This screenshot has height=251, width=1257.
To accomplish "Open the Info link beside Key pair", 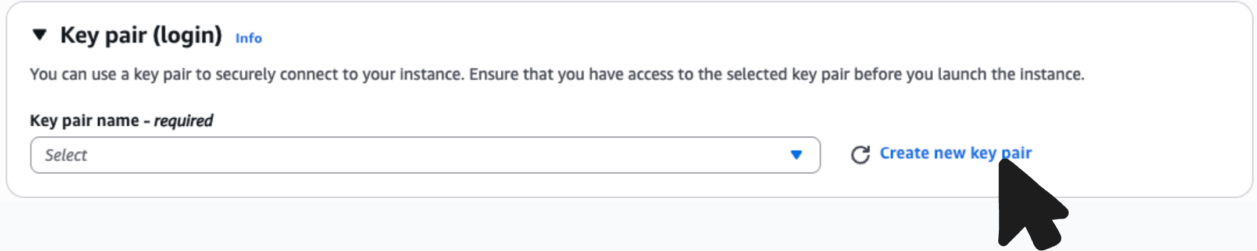I will point(248,38).
